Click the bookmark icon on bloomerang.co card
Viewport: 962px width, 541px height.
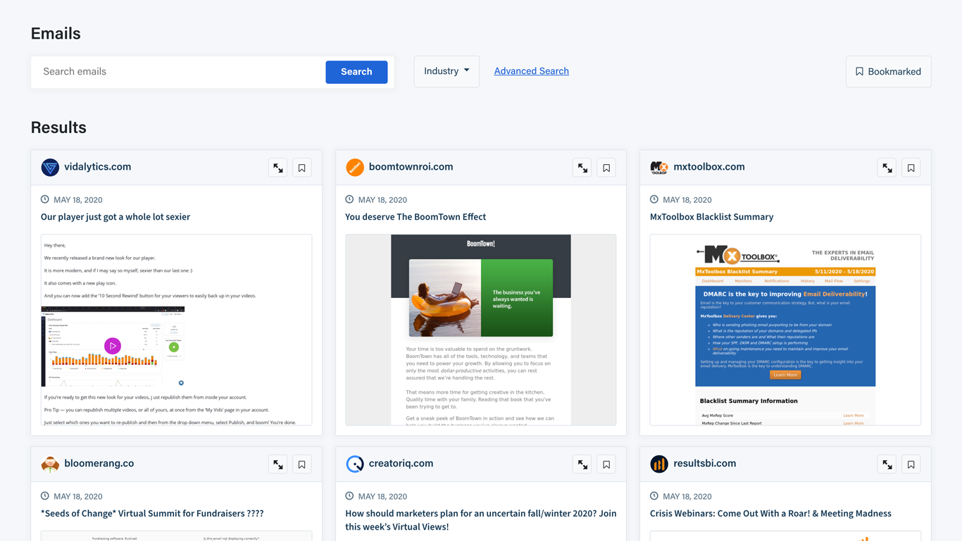(x=302, y=464)
